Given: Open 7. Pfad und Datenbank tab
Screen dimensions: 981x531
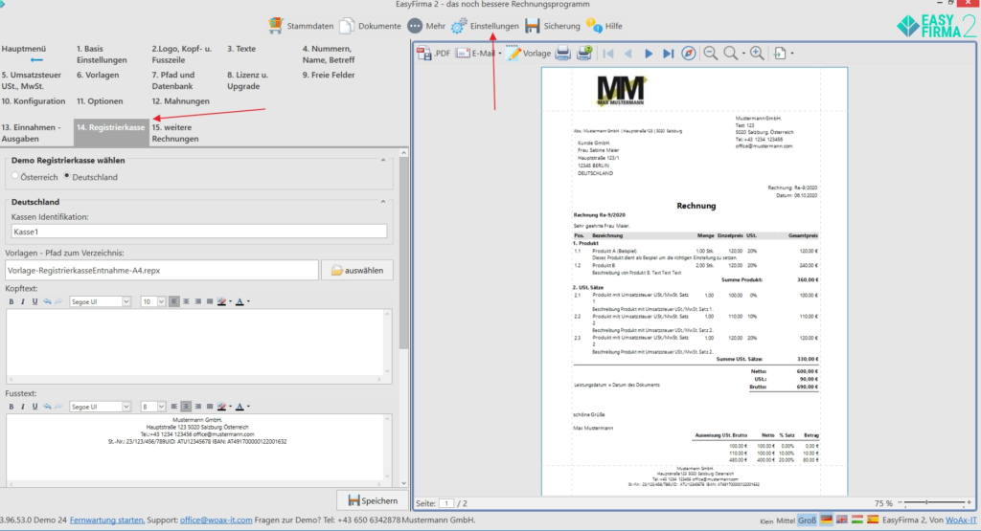Looking at the screenshot, I should click(x=173, y=80).
